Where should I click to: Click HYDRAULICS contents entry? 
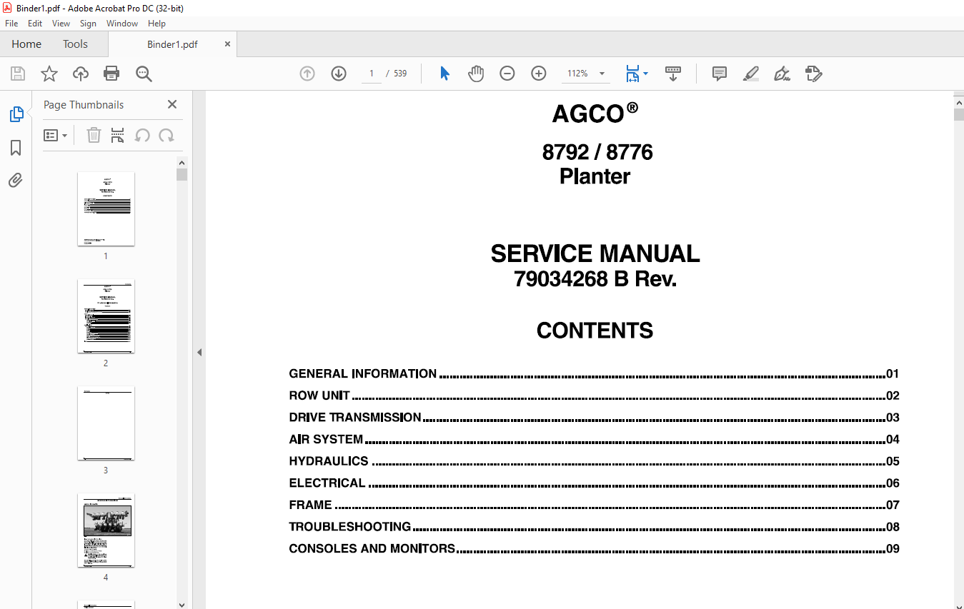594,461
